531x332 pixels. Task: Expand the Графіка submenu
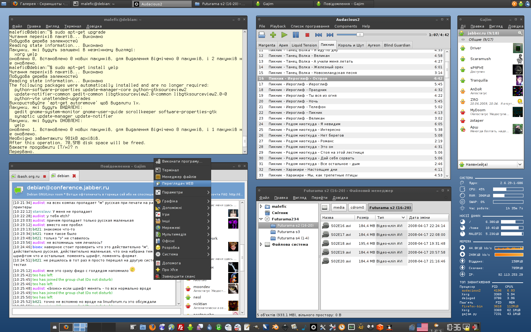click(182, 201)
